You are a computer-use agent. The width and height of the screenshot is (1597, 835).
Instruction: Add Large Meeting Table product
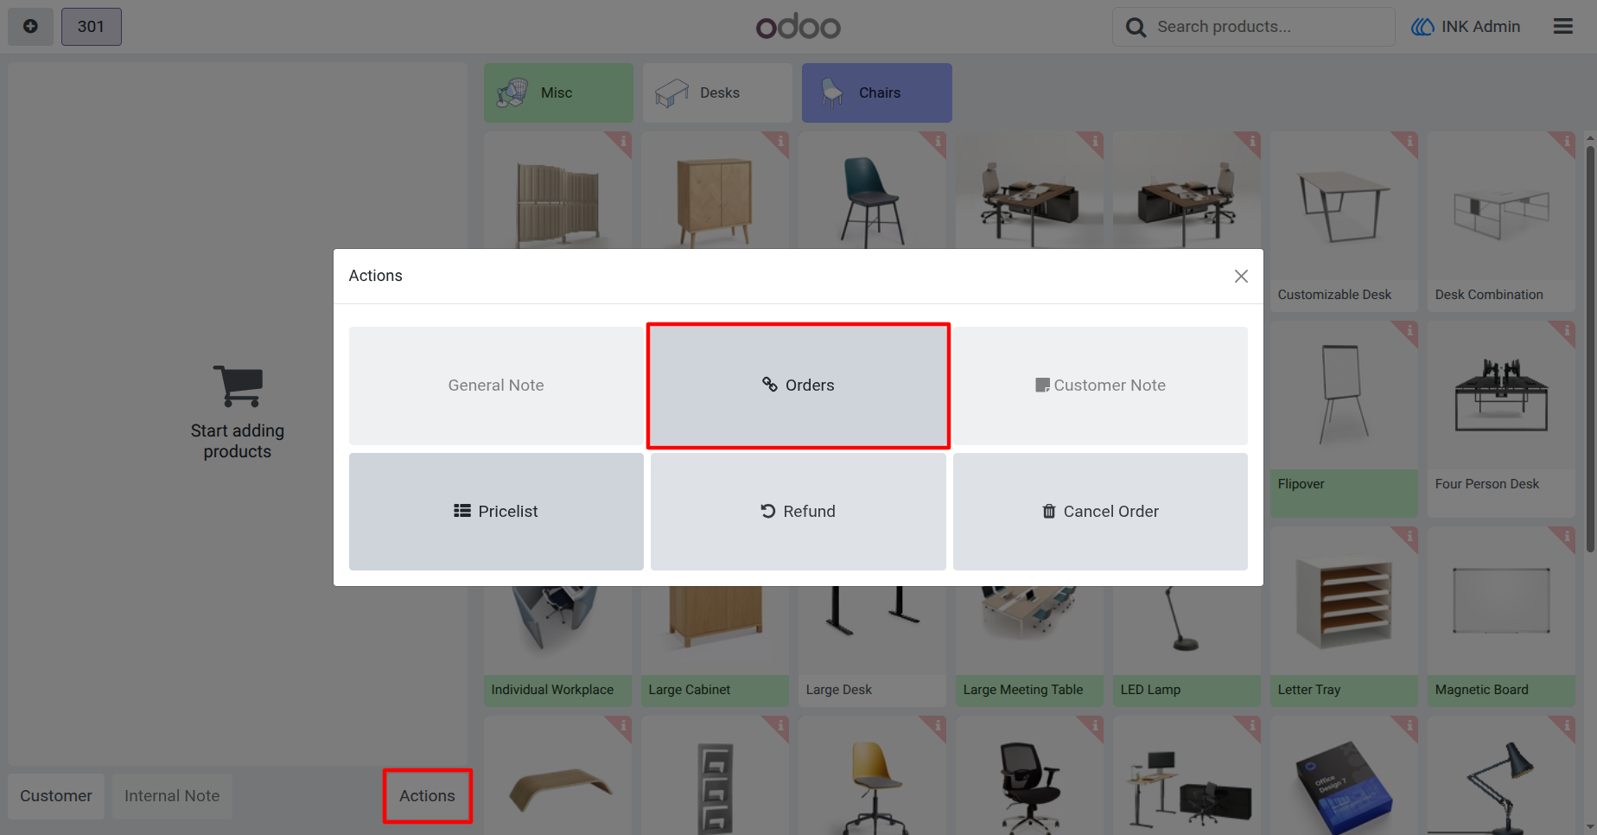click(x=1030, y=646)
